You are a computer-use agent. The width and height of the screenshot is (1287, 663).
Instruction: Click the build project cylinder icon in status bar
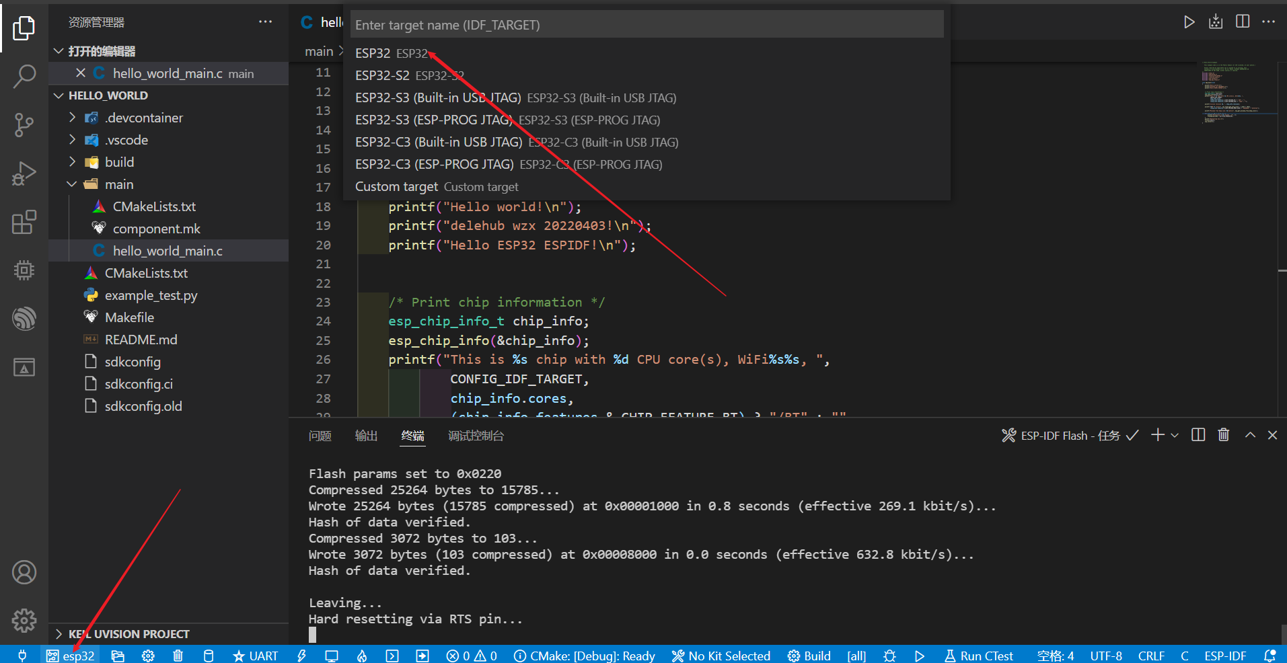(209, 656)
